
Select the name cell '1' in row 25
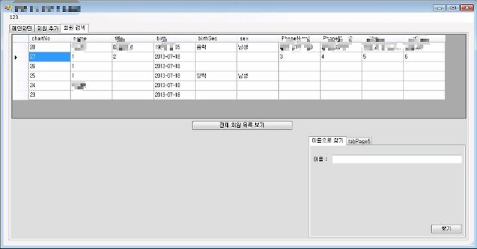click(x=91, y=75)
